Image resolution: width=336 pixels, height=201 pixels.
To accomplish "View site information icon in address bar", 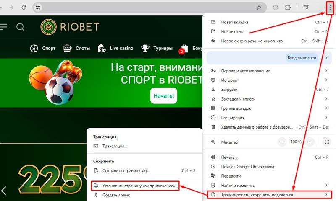I will pos(38,8).
